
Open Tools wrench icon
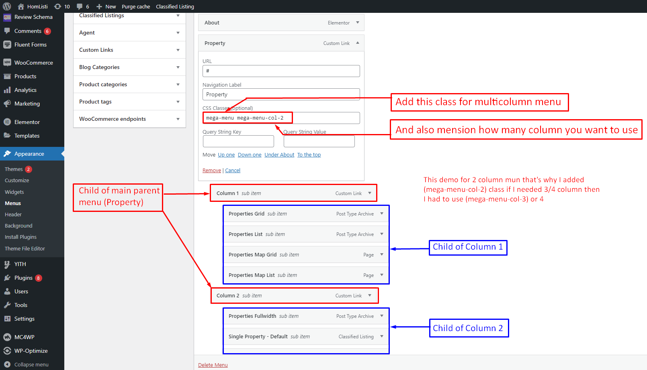[7, 305]
